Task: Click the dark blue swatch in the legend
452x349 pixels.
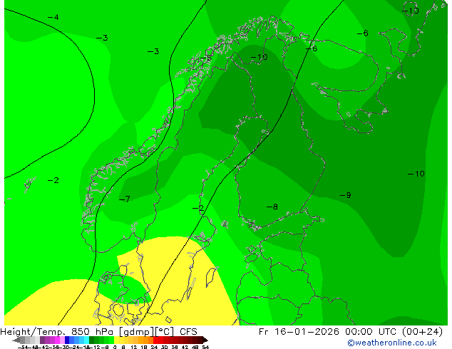Action: click(67, 340)
